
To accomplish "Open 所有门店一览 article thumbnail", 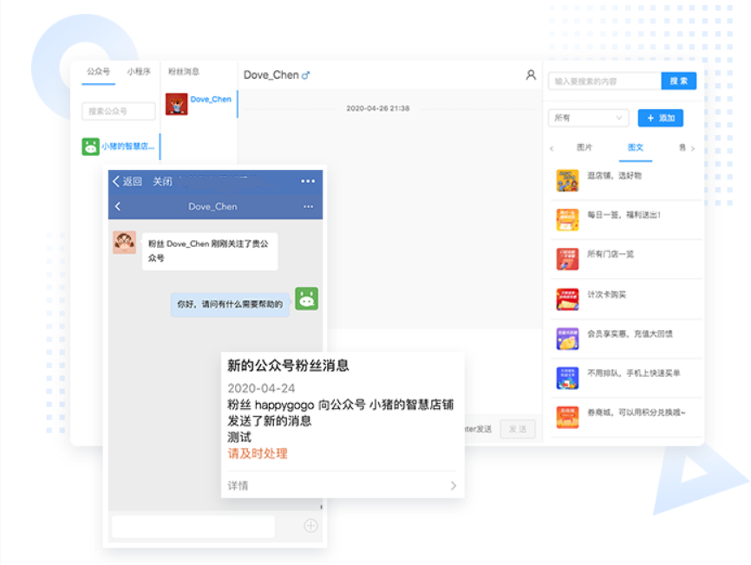I will point(567,259).
